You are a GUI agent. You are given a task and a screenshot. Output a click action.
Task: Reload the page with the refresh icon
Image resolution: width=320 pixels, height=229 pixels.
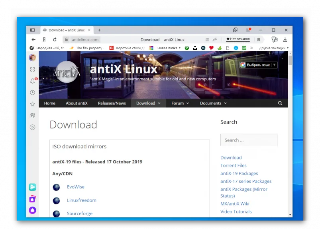[x=55, y=39]
